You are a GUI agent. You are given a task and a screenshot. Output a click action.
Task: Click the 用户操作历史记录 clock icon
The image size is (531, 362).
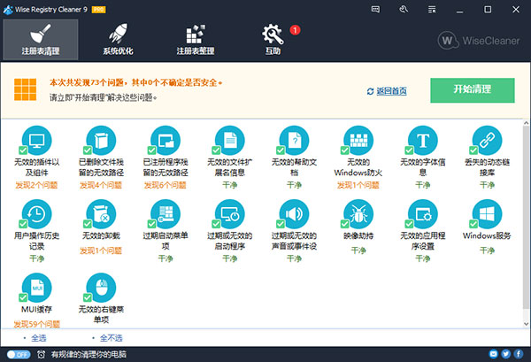(x=35, y=214)
